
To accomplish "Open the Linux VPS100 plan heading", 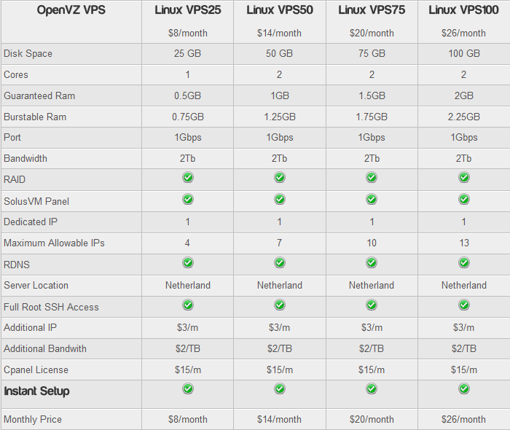I will (x=463, y=10).
